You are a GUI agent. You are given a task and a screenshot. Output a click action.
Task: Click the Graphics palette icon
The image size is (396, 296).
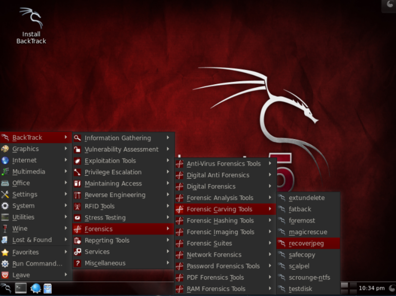[5, 149]
